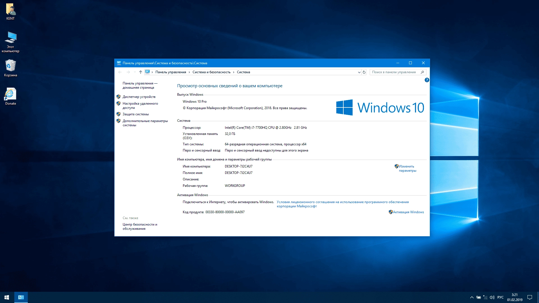
Task: Open Настройка удаленного доступа link
Action: click(140, 105)
